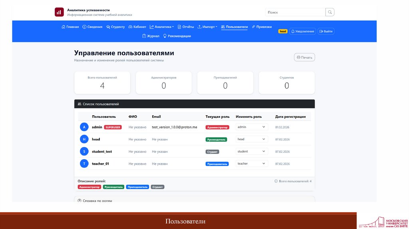Screen dimensions: 409x229
Task: Open the Привязки nav item
Action: 262,27
